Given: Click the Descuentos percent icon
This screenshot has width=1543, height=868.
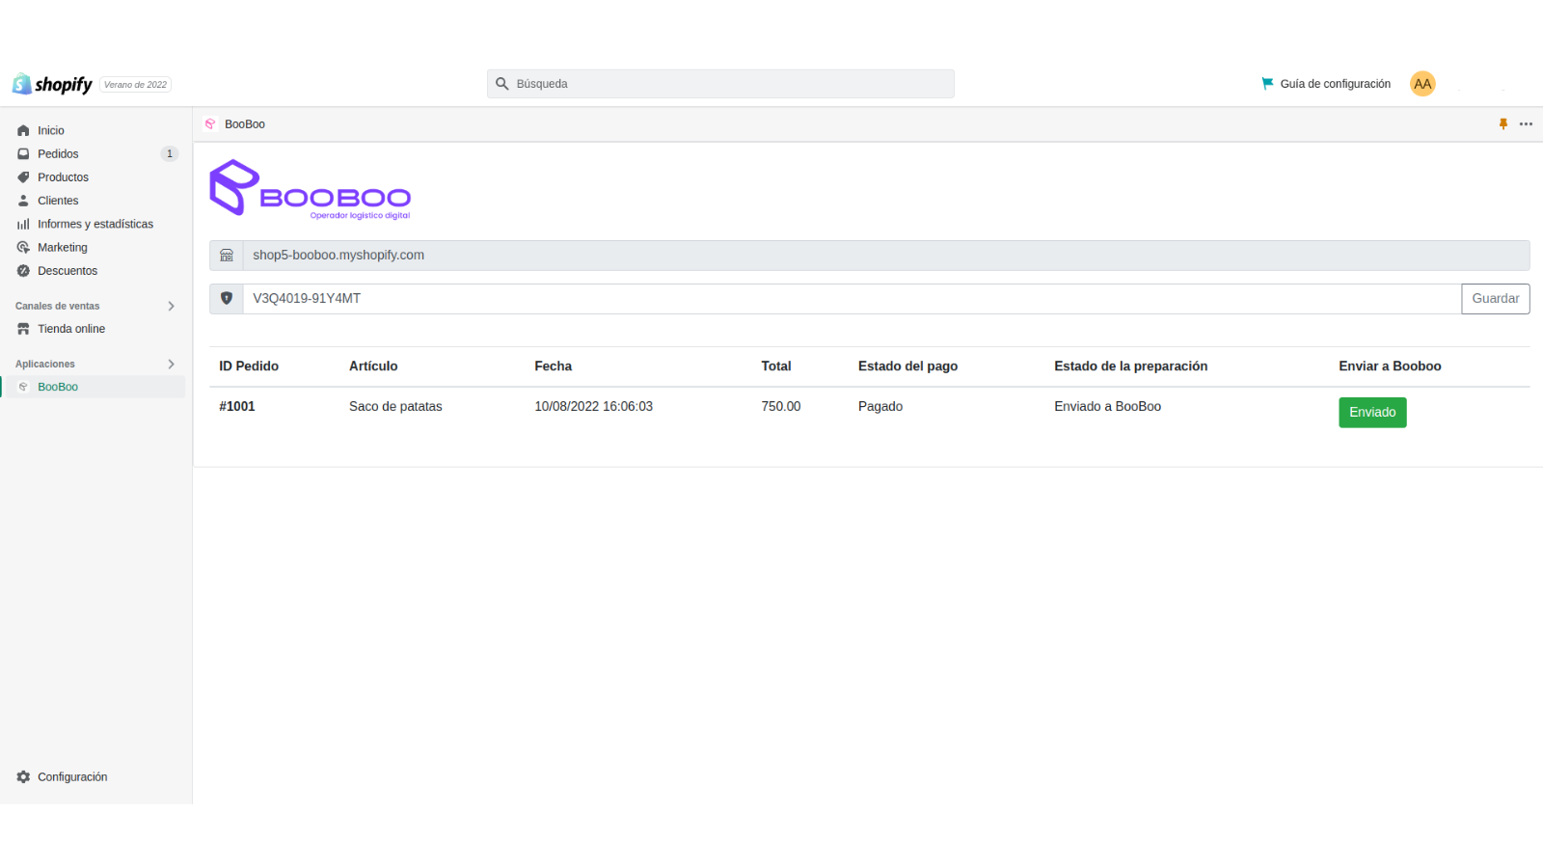Looking at the screenshot, I should [x=23, y=271].
